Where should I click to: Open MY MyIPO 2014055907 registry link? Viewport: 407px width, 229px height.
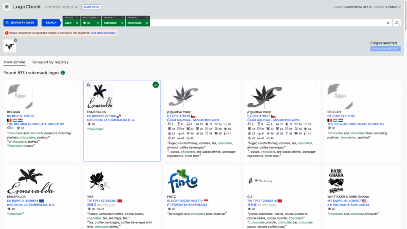[344, 201]
